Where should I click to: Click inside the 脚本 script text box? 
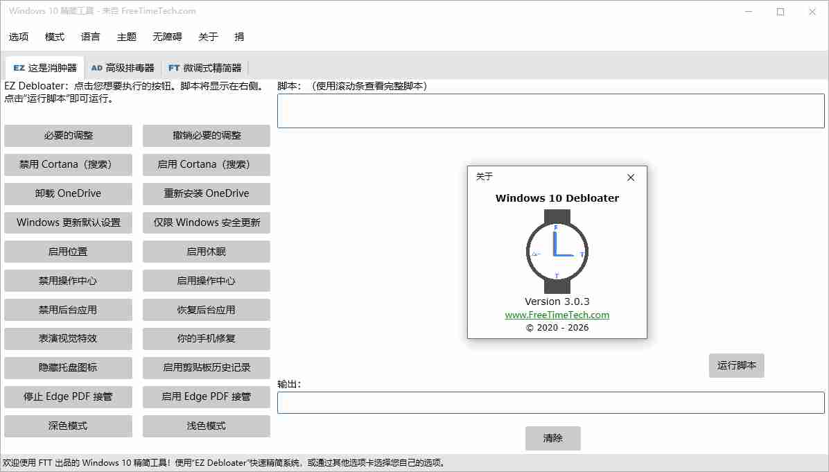pyautogui.click(x=551, y=111)
